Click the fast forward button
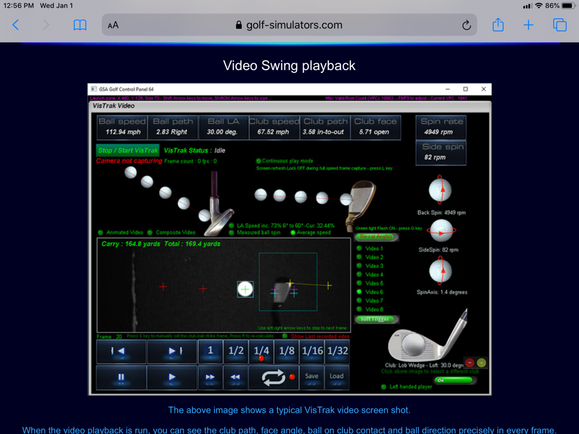This screenshot has height=434, width=579. click(x=210, y=377)
